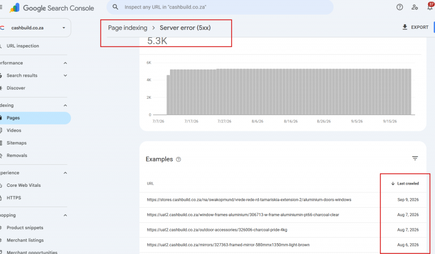This screenshot has height=254, width=435.
Task: Collapse the Shopping section
Action: coord(65,215)
